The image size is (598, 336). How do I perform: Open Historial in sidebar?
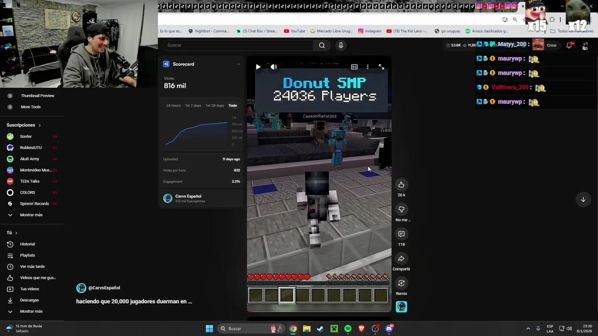pyautogui.click(x=27, y=244)
